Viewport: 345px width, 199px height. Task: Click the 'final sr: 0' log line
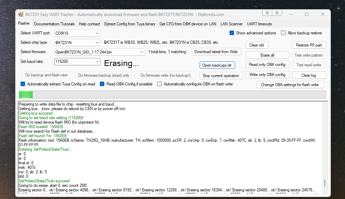26,163
